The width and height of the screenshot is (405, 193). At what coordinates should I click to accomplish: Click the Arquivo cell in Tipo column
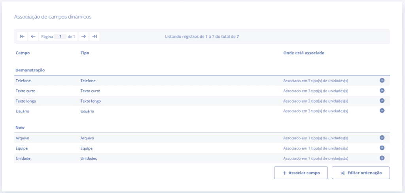[x=87, y=138]
